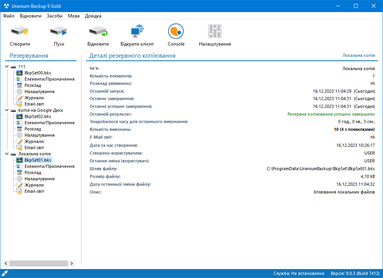This screenshot has width=383, height=278.
Task: Open the Console orange circle icon
Action: [176, 31]
